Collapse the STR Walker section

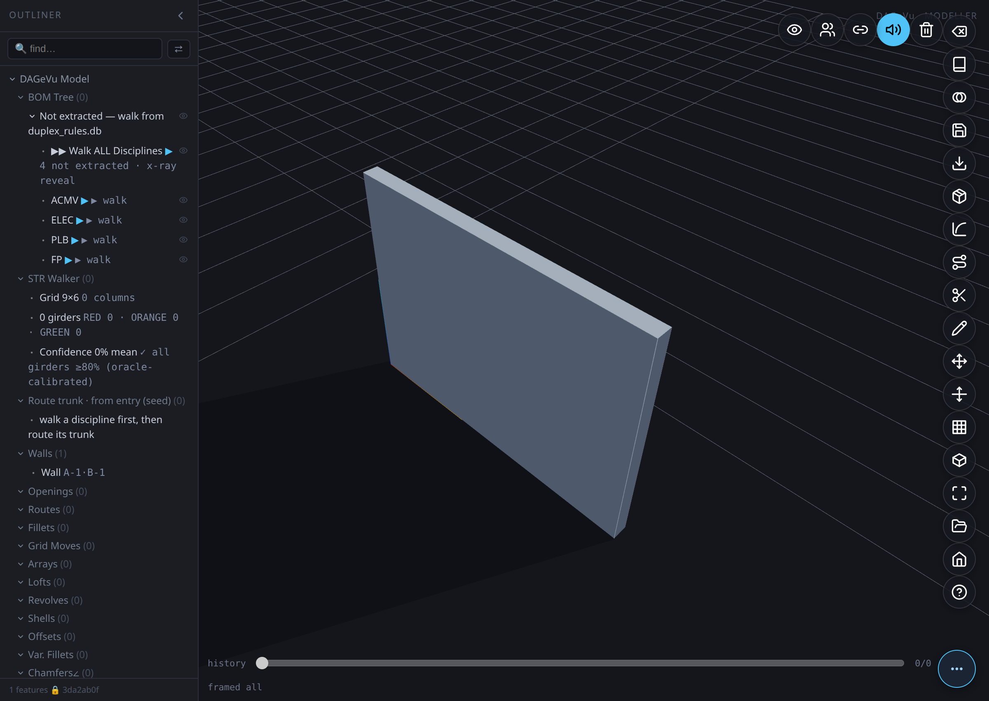point(21,279)
